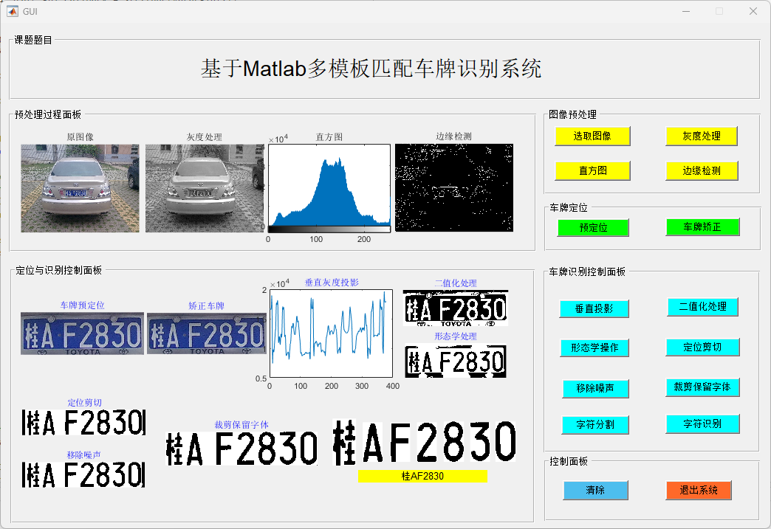Click the 移除噪声 button
The height and width of the screenshot is (529, 771).
point(594,388)
